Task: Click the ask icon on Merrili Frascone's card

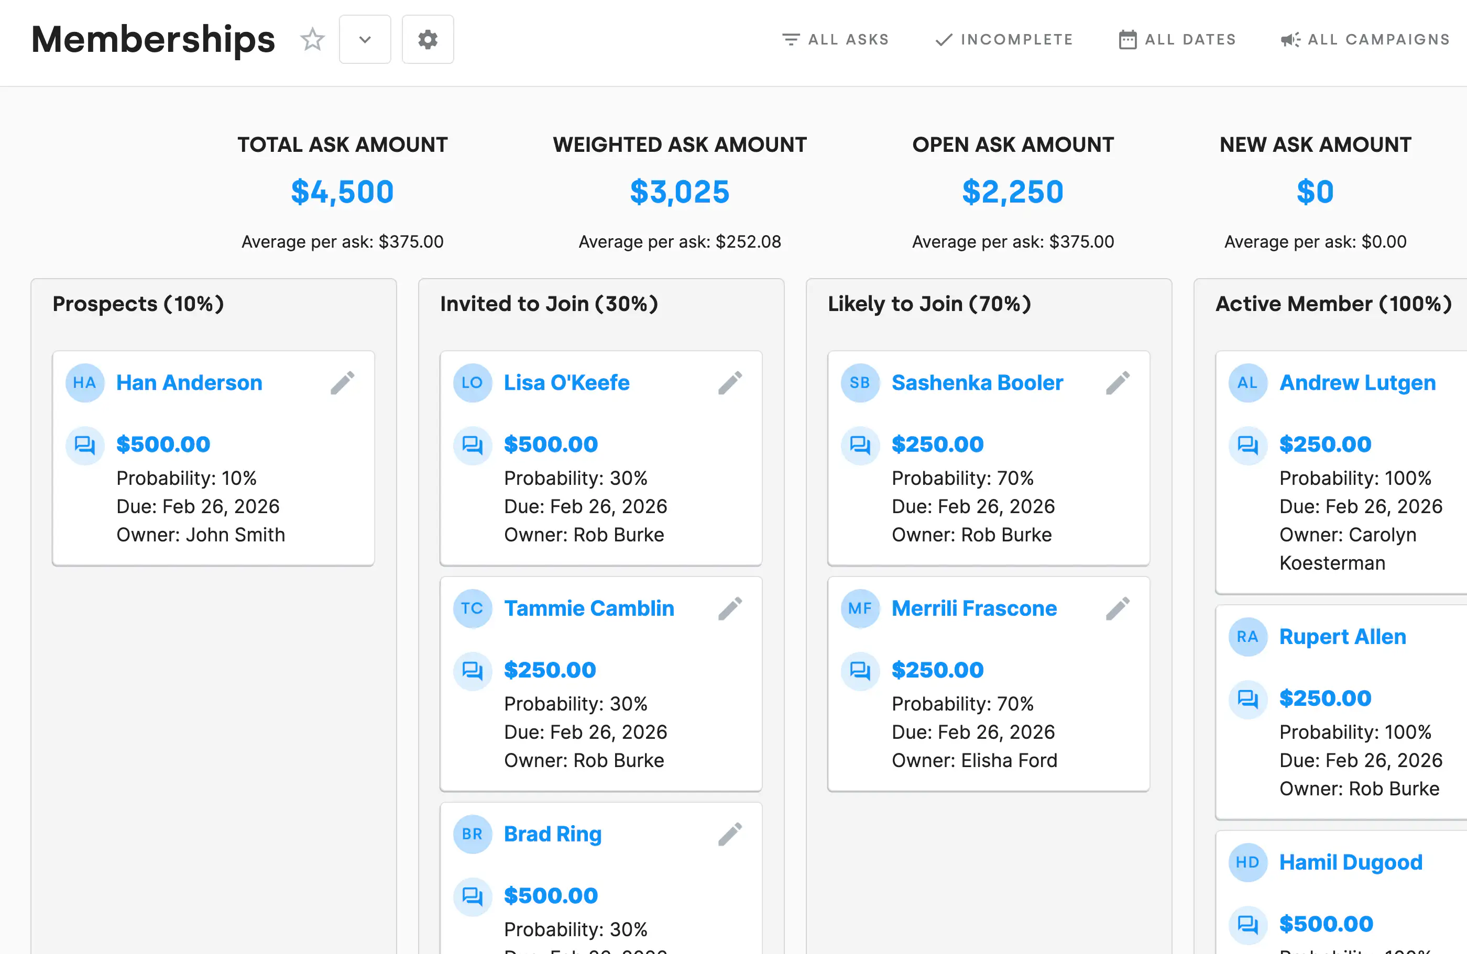Action: point(860,670)
